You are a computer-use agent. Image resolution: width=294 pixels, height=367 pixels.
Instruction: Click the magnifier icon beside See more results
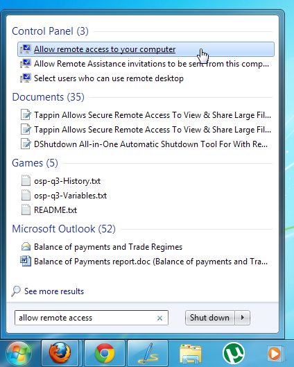(16, 291)
